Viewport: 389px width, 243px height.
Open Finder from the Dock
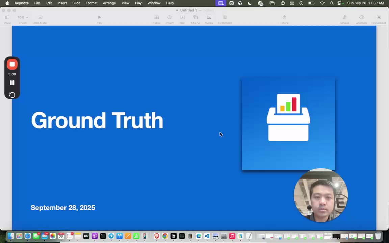coord(11,236)
